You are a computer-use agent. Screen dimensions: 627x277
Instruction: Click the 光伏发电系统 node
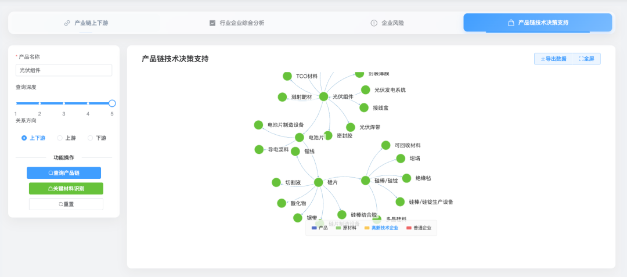point(366,90)
